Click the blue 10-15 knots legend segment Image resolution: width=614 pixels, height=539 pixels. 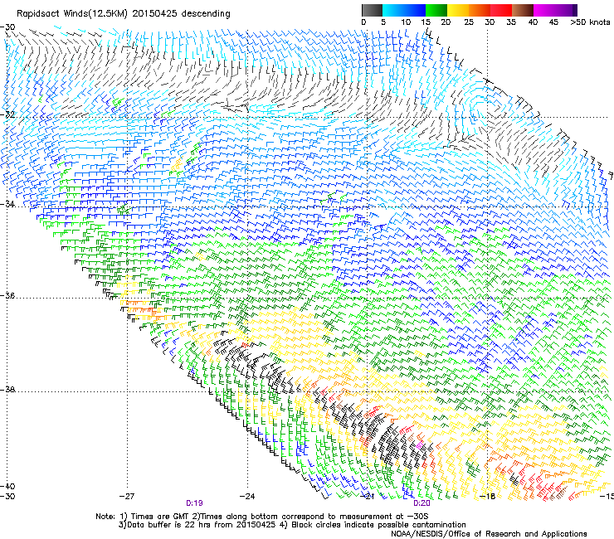[x=415, y=10]
